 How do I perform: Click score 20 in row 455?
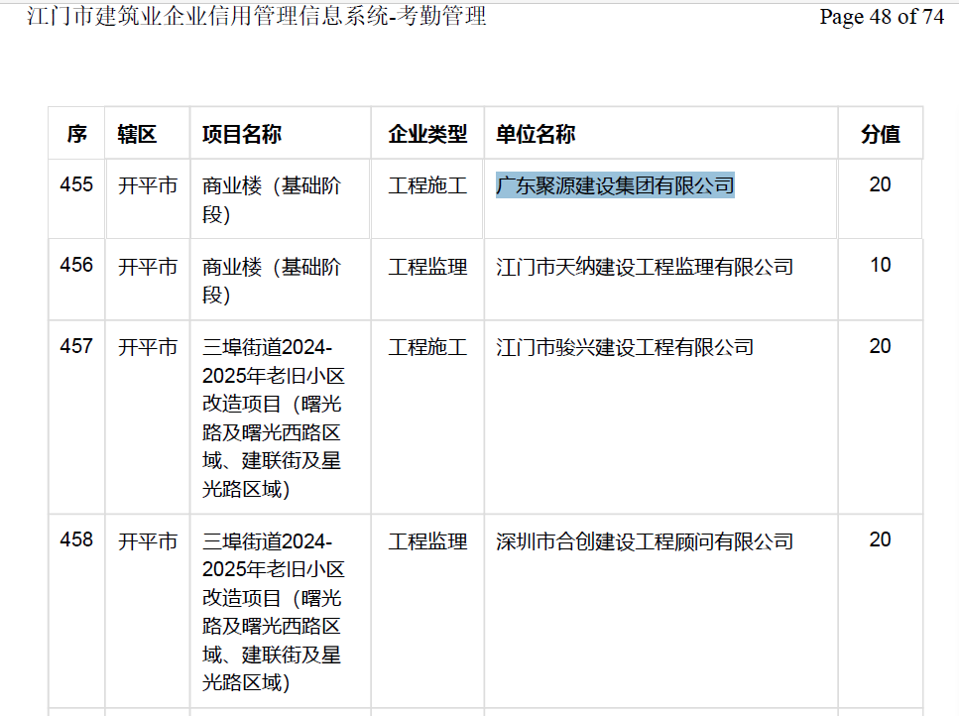point(880,184)
